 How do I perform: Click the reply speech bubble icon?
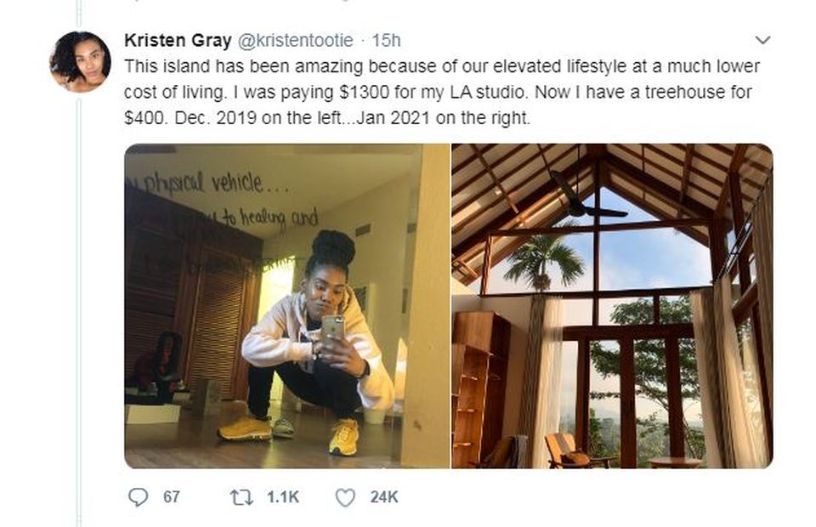(139, 497)
